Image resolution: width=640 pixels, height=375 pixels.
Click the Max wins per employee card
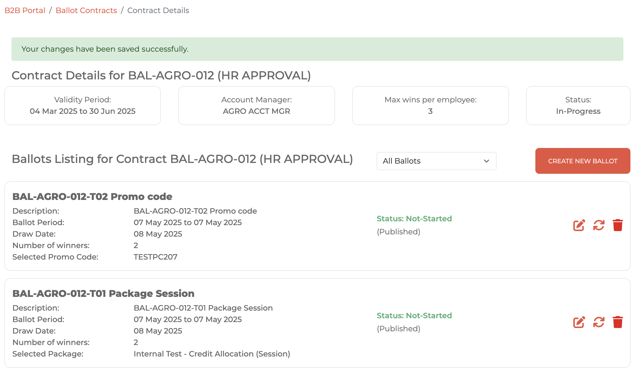click(430, 106)
